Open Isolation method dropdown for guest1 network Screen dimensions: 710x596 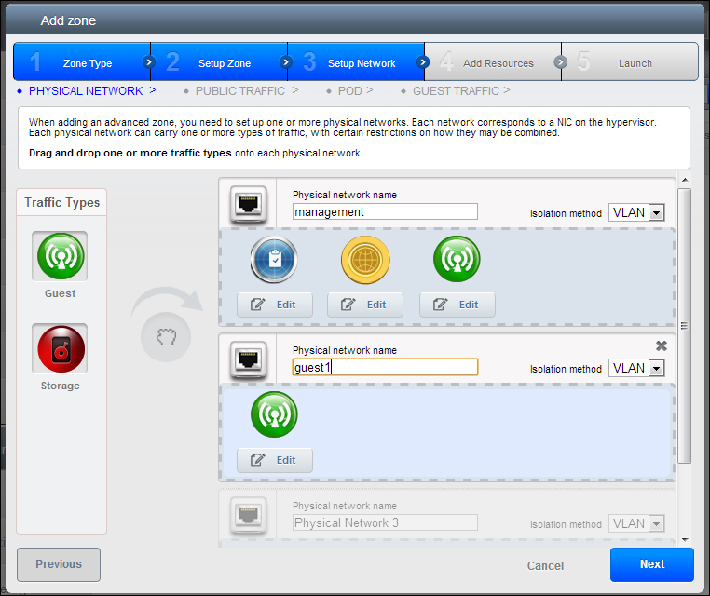636,368
